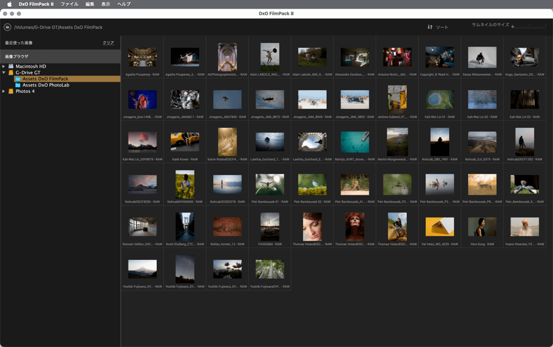
Task: Click the sort arrows icon
Action: coord(430,27)
